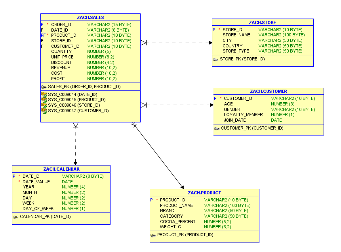Select the dashed SALES to CUSTOMER relationship line
Viewport: 341px width, 252px height.
tap(177, 105)
